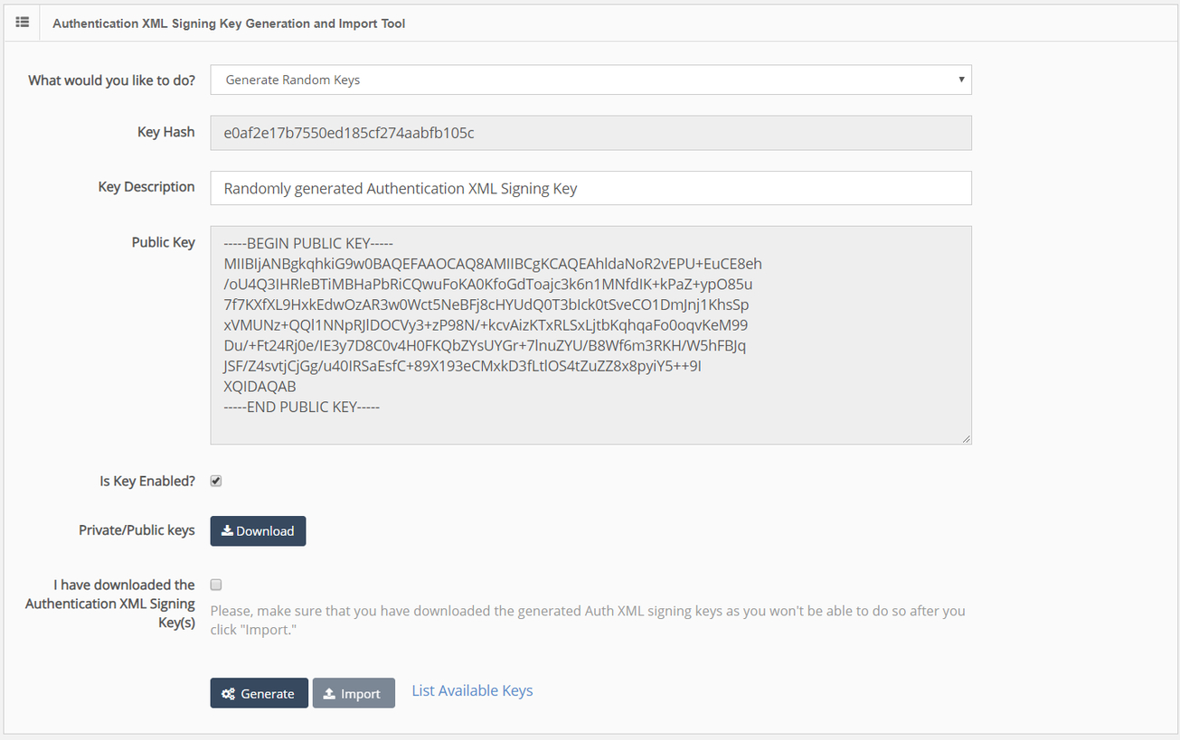Click the Authentication XML Signing Key tool header
Image resolution: width=1180 pixels, height=740 pixels.
tap(229, 23)
